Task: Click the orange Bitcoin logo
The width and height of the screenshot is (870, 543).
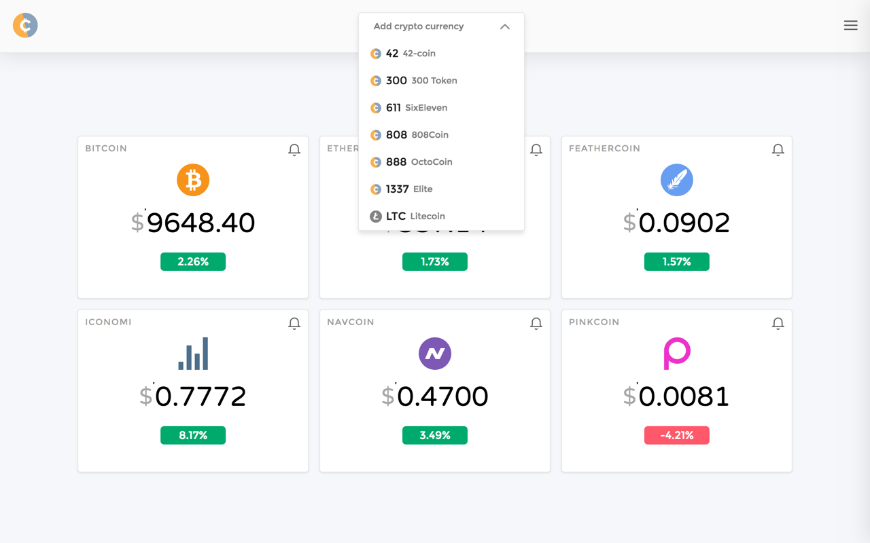Action: [x=193, y=180]
